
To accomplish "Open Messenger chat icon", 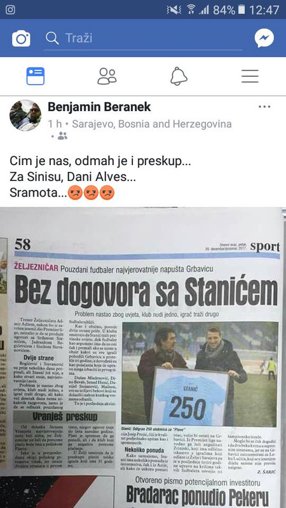I will (264, 38).
